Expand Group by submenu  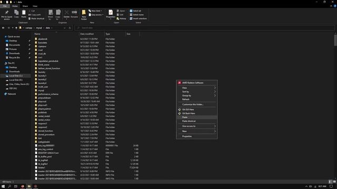click(196, 96)
